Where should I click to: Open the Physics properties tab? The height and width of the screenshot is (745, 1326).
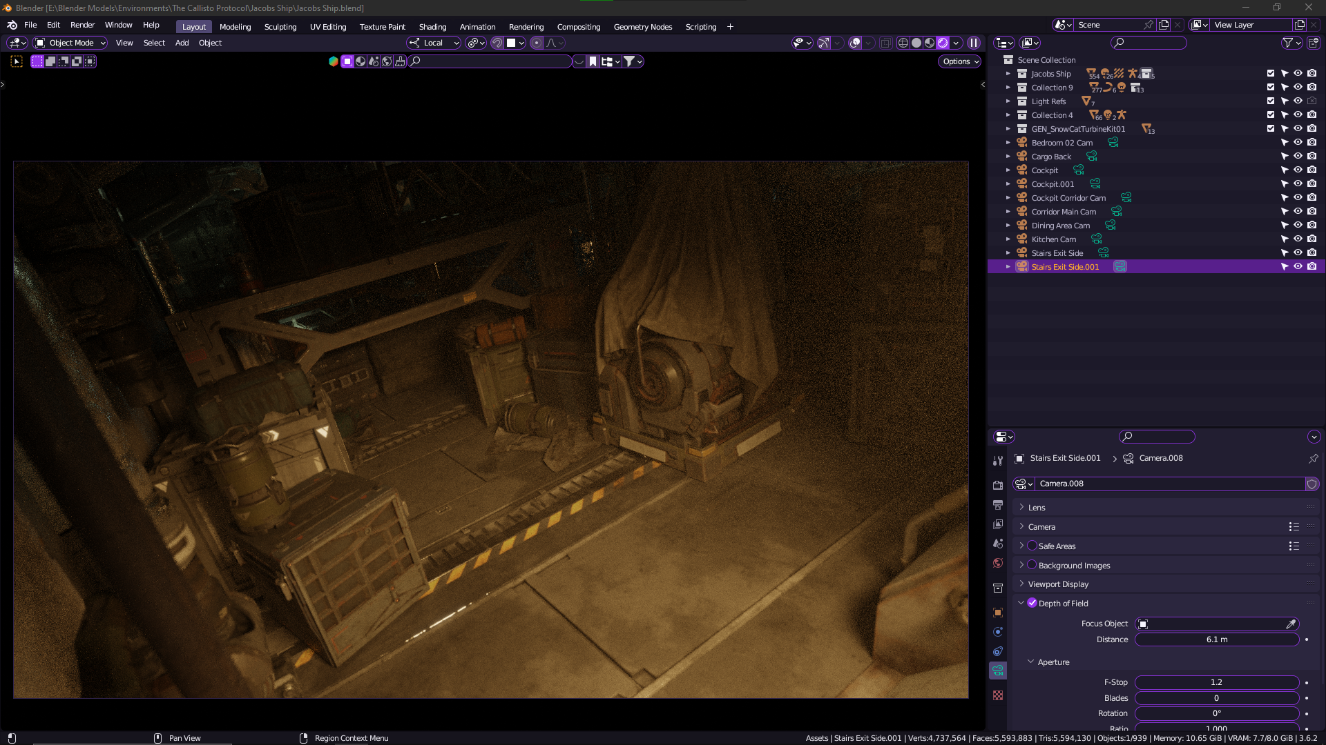point(998,632)
